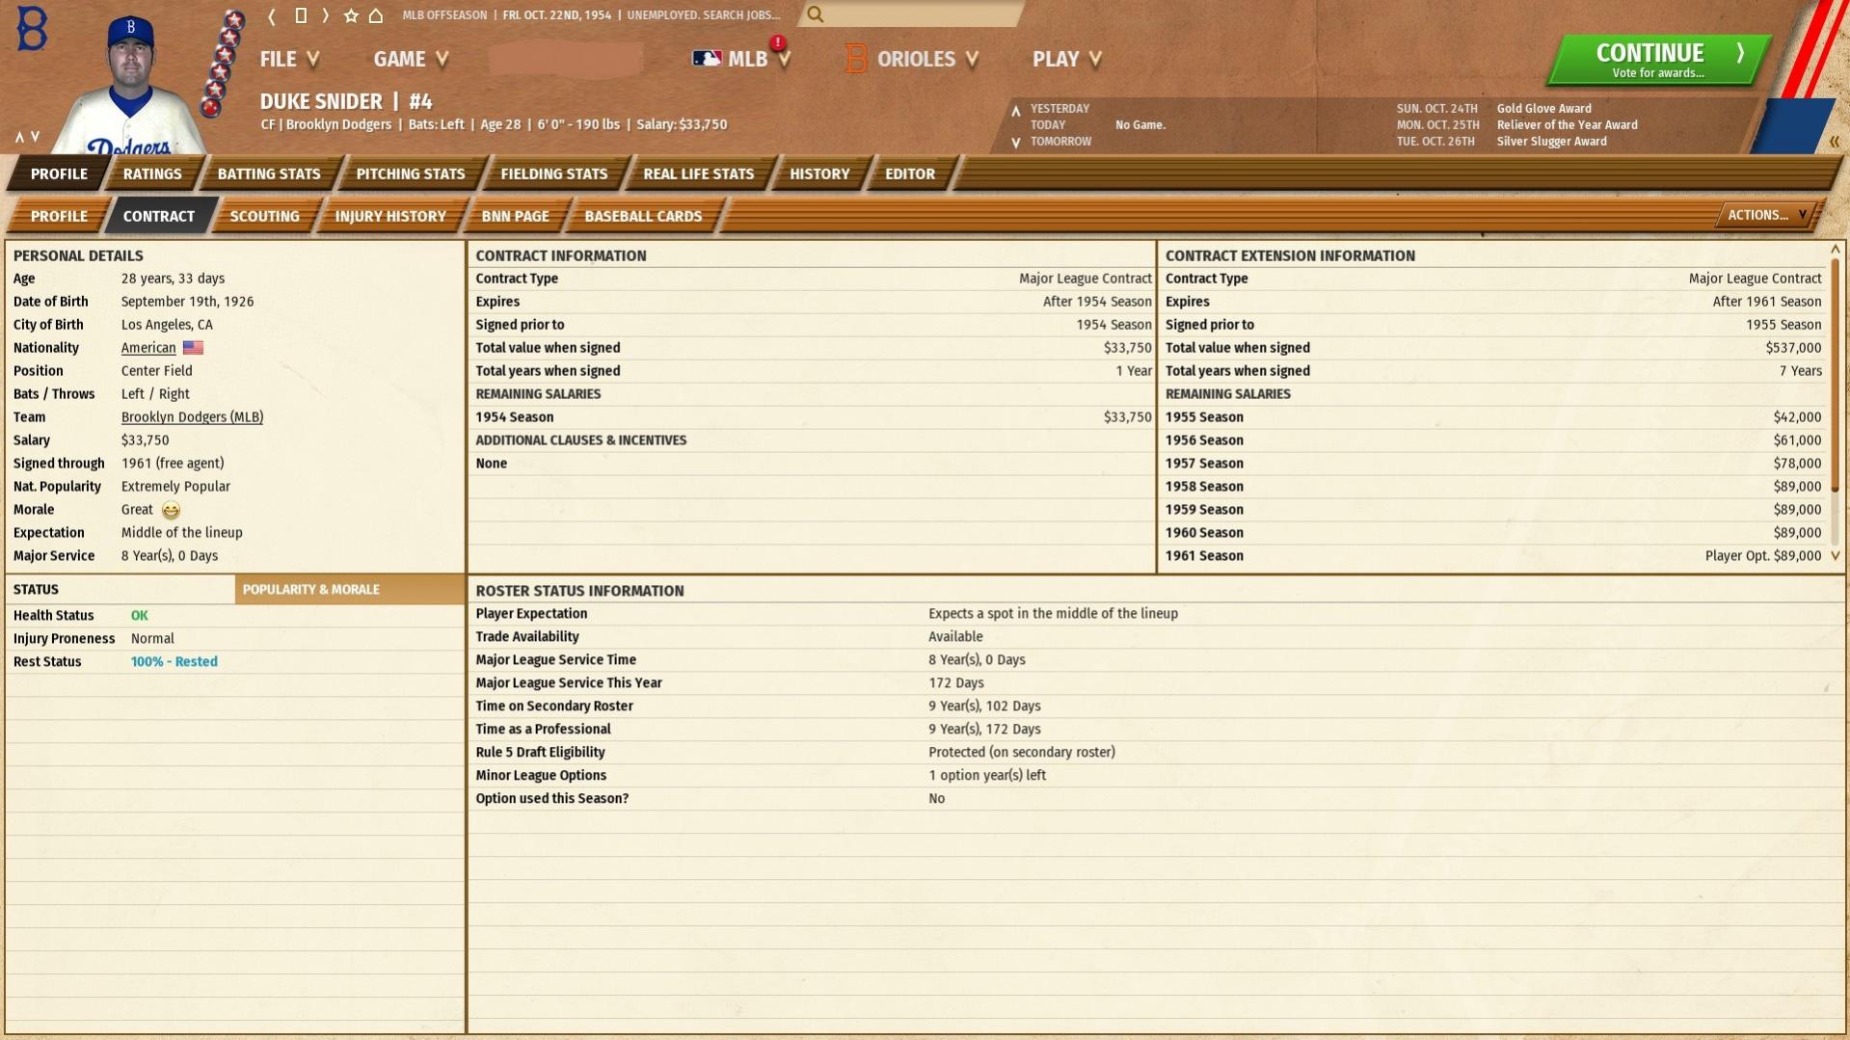Select the STATUS panel tab

pyautogui.click(x=120, y=590)
